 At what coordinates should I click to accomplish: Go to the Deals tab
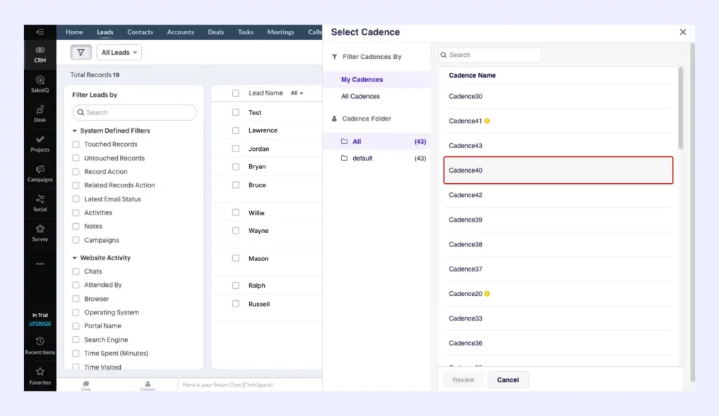(x=216, y=32)
